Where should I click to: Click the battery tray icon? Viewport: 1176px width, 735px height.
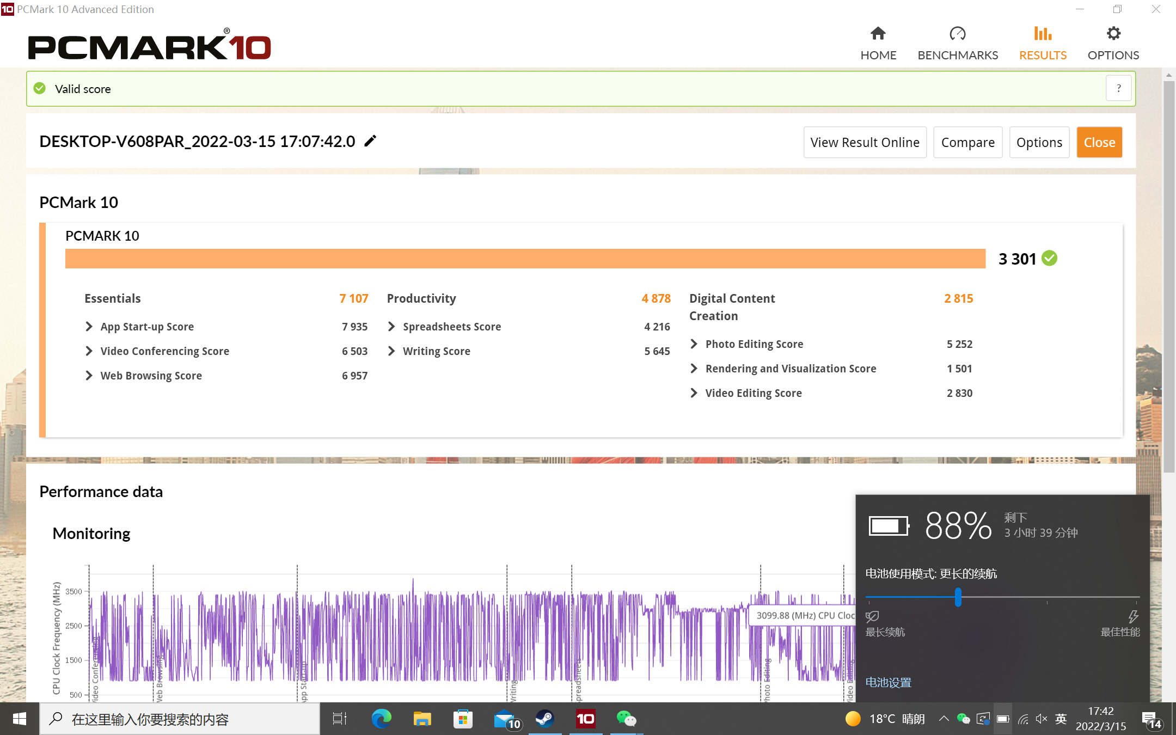click(1003, 719)
